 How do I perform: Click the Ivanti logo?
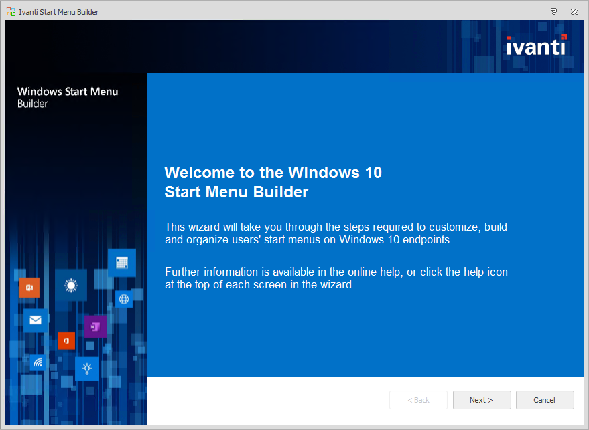pyautogui.click(x=536, y=45)
